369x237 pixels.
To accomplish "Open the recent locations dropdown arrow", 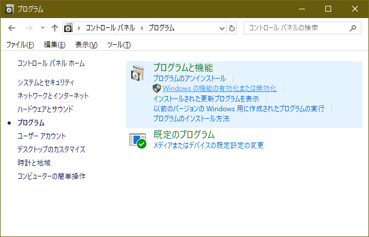I will [43, 28].
